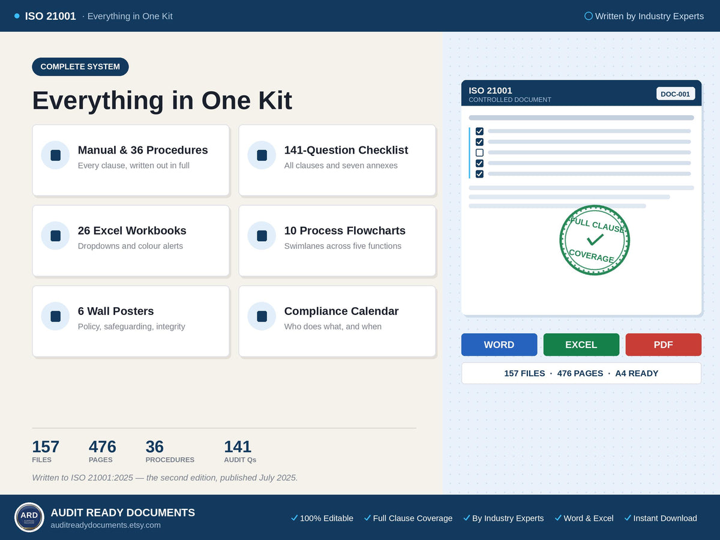Select the Manual & 36 Procedures card title
The width and height of the screenshot is (720, 540).
143,150
